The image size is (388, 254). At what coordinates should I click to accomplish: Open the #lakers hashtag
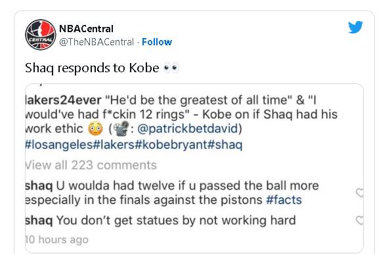[114, 144]
